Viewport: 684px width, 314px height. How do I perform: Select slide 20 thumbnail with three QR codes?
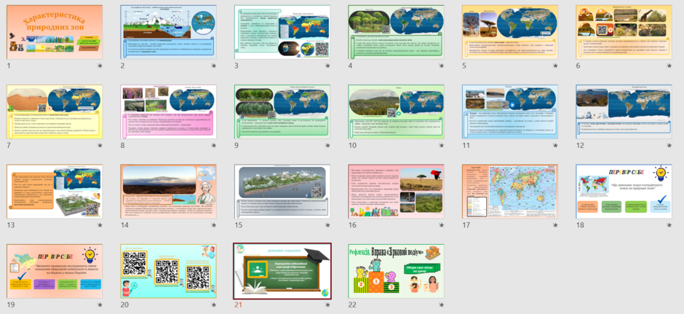click(x=168, y=271)
